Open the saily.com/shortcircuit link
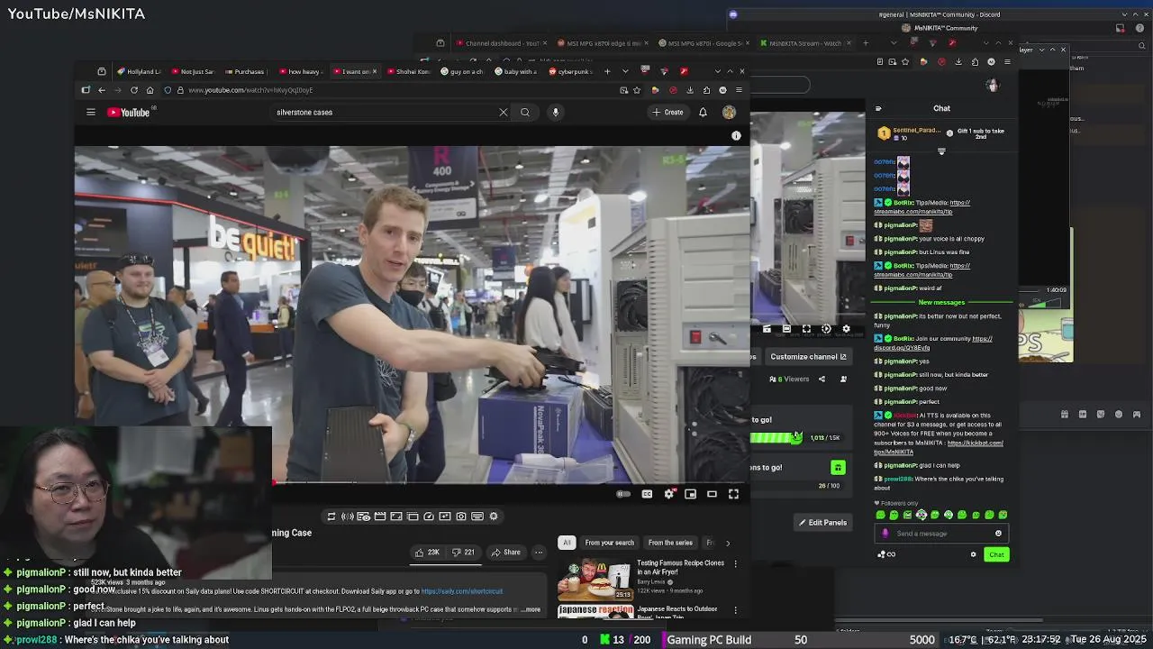Screen dimensions: 1153x649 pos(462,591)
